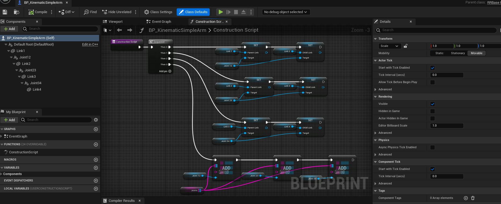Image resolution: width=501 pixels, height=204 pixels.
Task: Toggle the Scale ratio lock icon
Action: coord(405,46)
